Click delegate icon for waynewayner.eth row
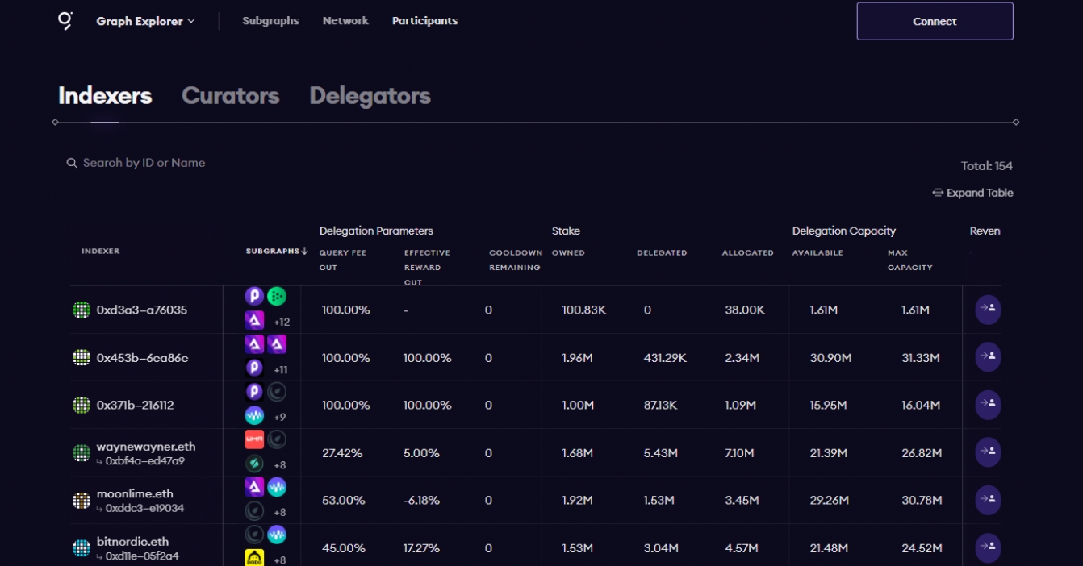The height and width of the screenshot is (566, 1083). click(988, 452)
